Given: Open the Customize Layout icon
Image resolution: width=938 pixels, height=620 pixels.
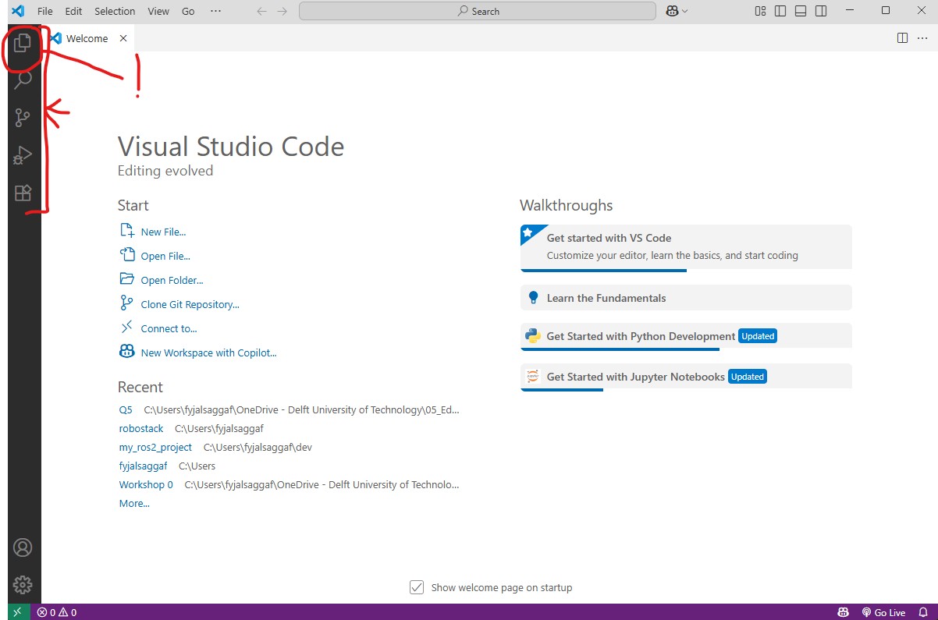Looking at the screenshot, I should click(760, 11).
